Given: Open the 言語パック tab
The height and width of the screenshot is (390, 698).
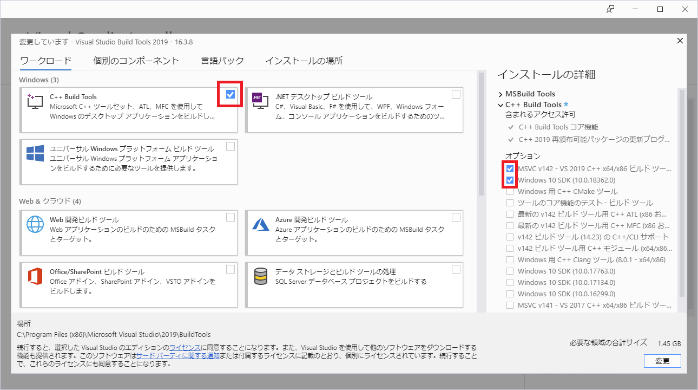Looking at the screenshot, I should click(222, 61).
